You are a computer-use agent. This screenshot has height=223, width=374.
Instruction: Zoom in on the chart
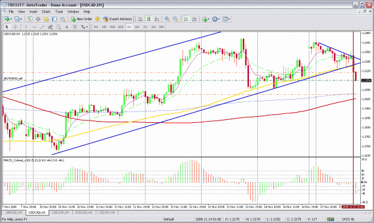[x=167, y=19]
